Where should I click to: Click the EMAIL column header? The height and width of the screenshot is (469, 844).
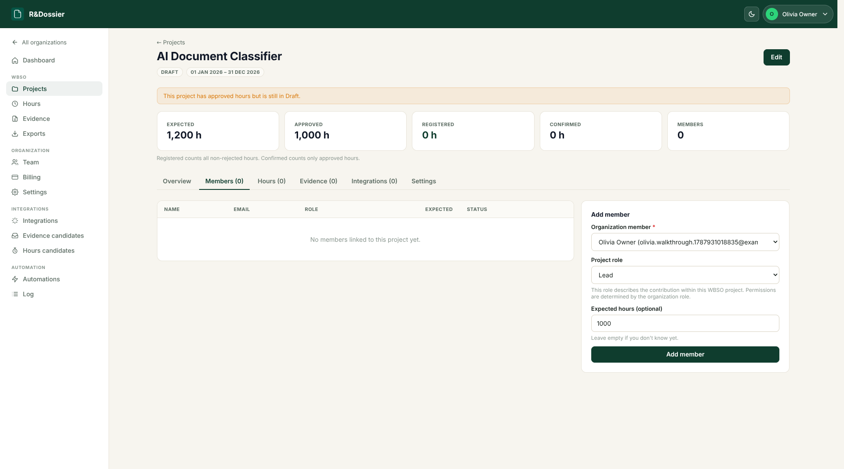[242, 209]
